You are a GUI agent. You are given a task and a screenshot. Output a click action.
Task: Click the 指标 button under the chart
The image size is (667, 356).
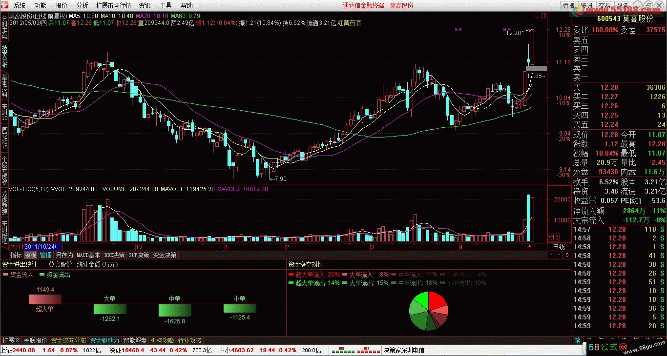pos(16,255)
